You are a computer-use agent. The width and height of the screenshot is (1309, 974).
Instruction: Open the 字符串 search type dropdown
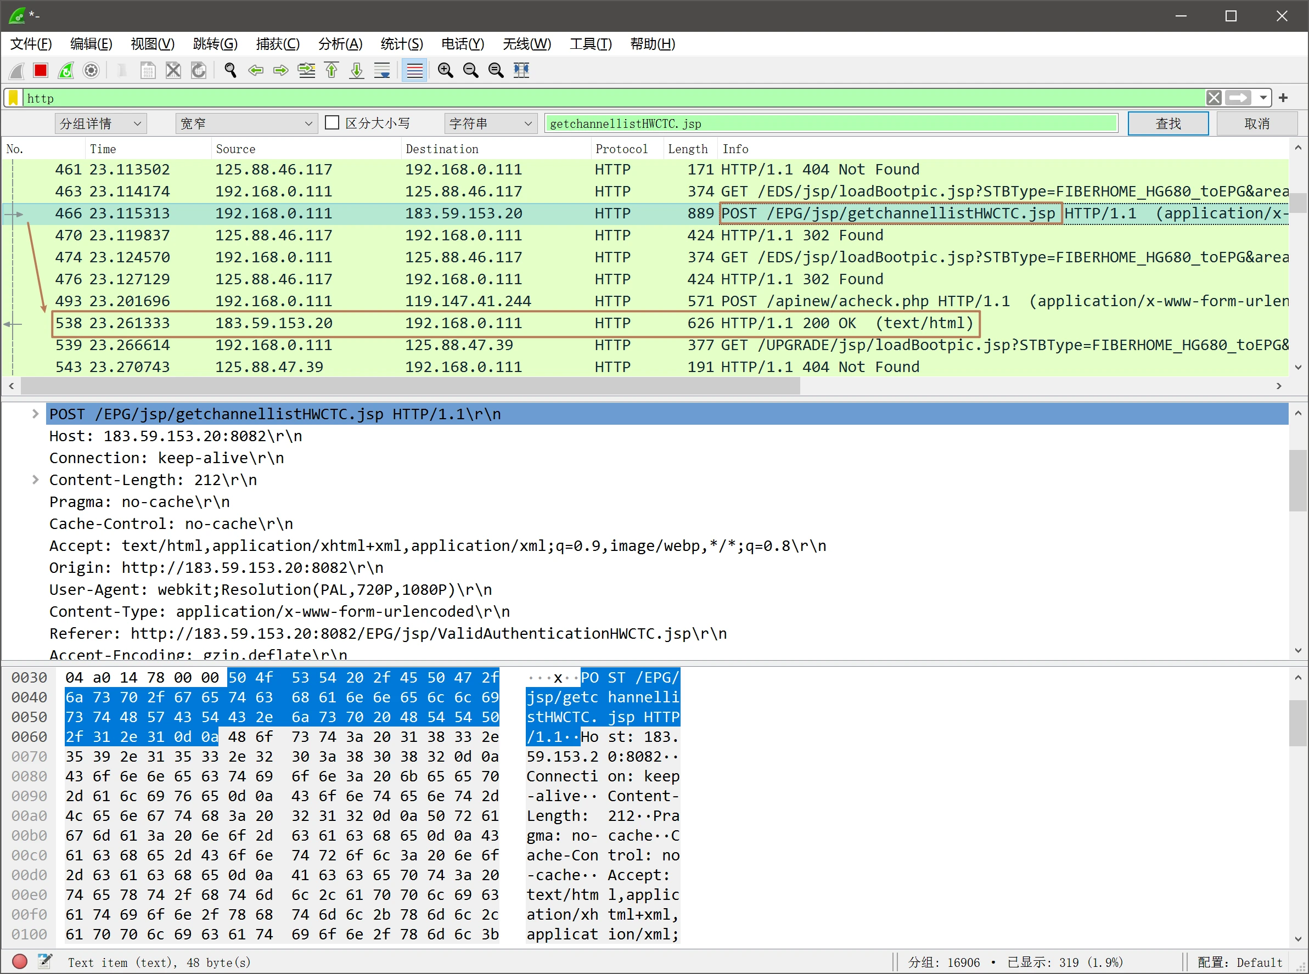[x=490, y=123]
